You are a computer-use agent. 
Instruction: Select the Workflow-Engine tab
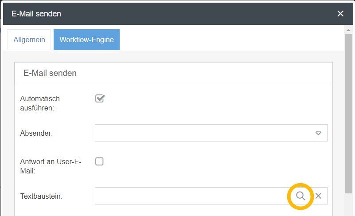(x=86, y=39)
